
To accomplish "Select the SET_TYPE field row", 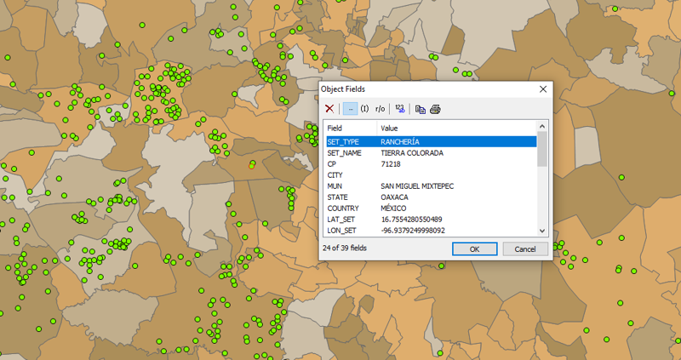I will click(x=432, y=142).
